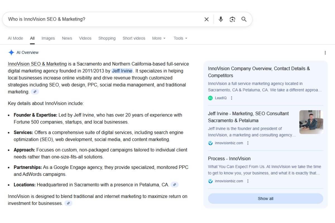
Task: Click the Jeff Irvine photo thumbnail
Action: tap(311, 122)
